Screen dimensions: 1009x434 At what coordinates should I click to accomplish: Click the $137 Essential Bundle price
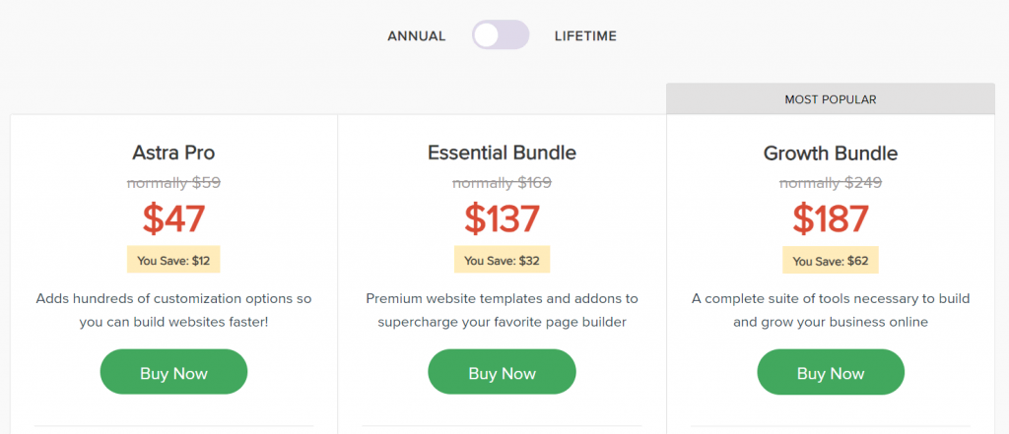tap(502, 218)
